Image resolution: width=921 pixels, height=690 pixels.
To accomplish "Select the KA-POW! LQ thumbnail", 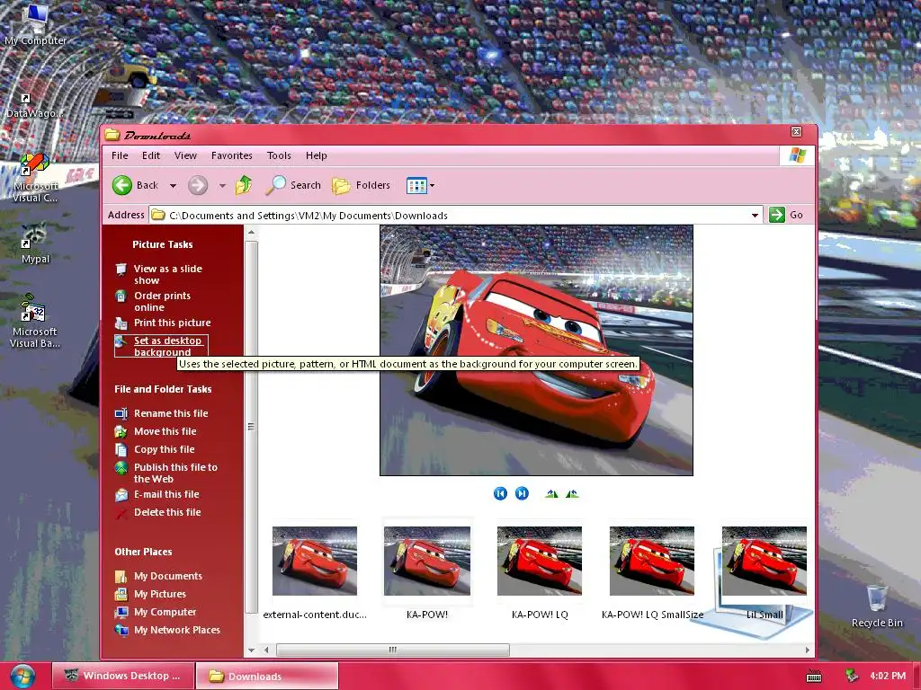I will [x=540, y=561].
